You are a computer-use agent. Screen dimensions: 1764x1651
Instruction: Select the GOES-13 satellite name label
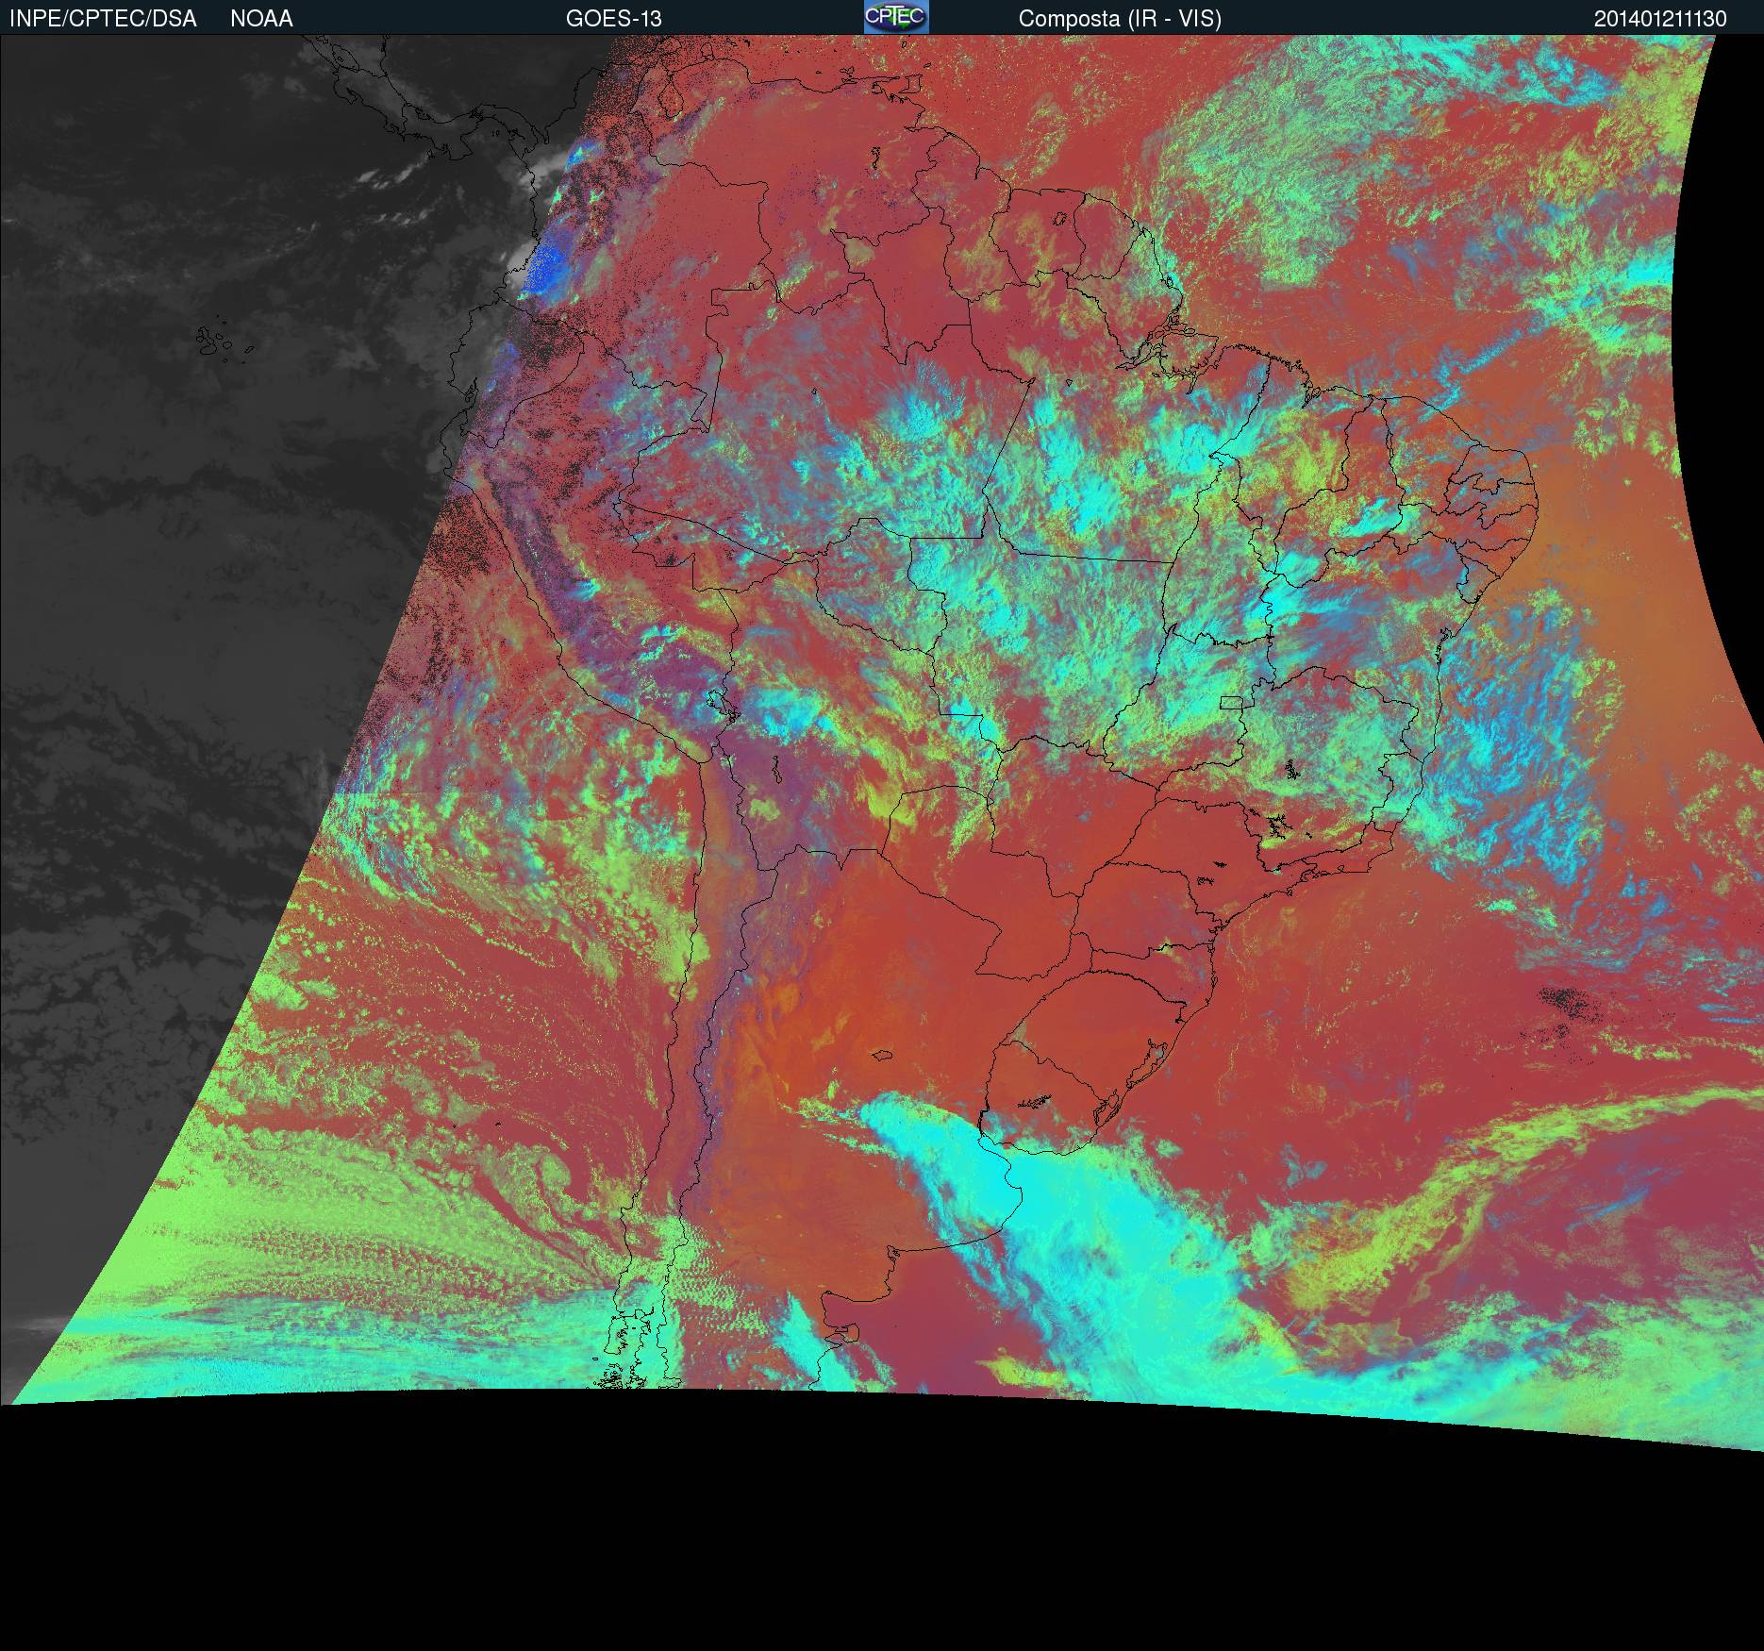click(x=613, y=19)
